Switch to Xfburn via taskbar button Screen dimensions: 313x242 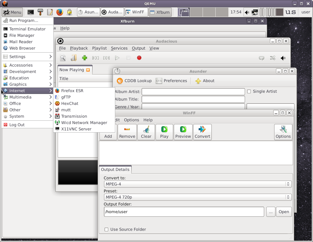tap(160, 12)
